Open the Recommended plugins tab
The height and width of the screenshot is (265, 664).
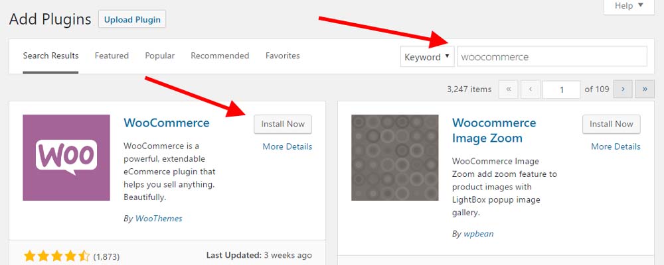[x=220, y=56]
